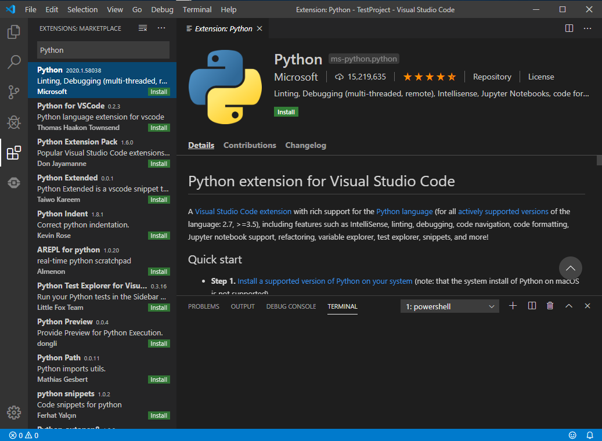Image resolution: width=602 pixels, height=441 pixels.
Task: Open 'Visual Studio Code extension' link
Action: (x=243, y=211)
